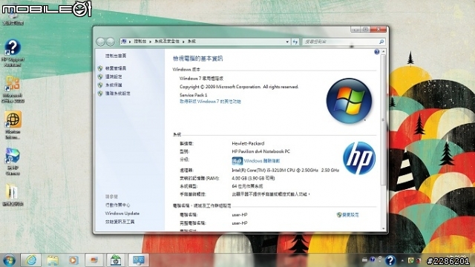The width and height of the screenshot is (475, 267).
Task: Open Windows Explorer from the taskbar
Action: 53,260
